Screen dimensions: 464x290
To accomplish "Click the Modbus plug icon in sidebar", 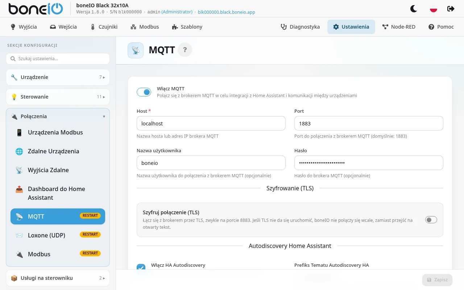I will [x=19, y=254].
